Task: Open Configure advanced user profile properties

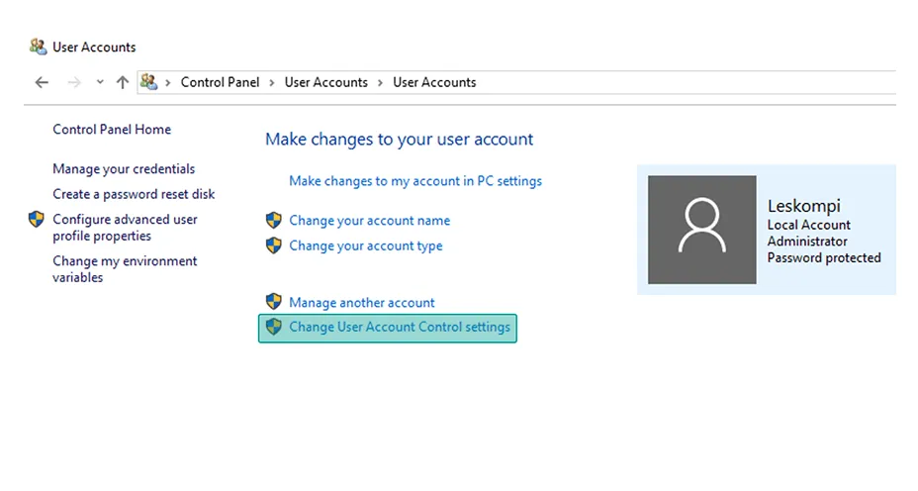Action: (125, 228)
